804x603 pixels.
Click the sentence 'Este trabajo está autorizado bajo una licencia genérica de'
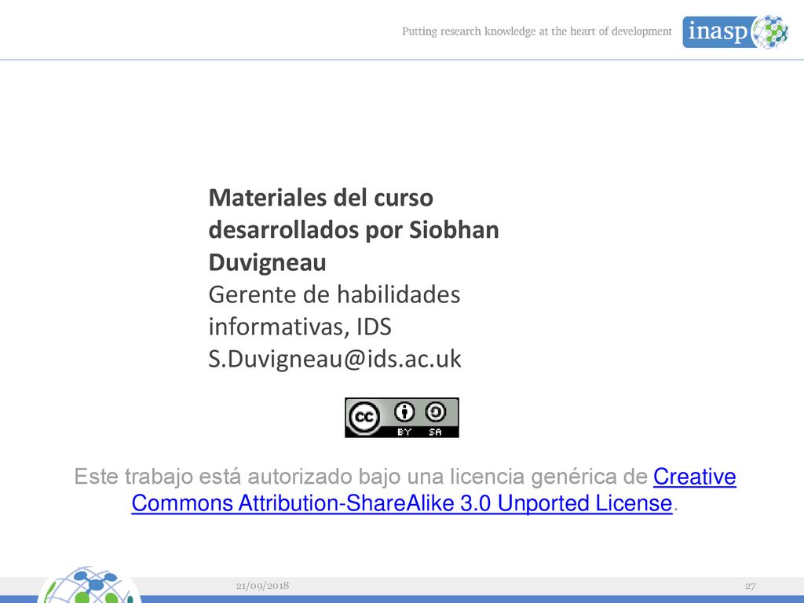[x=361, y=477]
